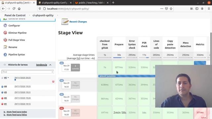Click the Pipeline Syntax help icon
This screenshot has height=119, width=212.
[5, 55]
